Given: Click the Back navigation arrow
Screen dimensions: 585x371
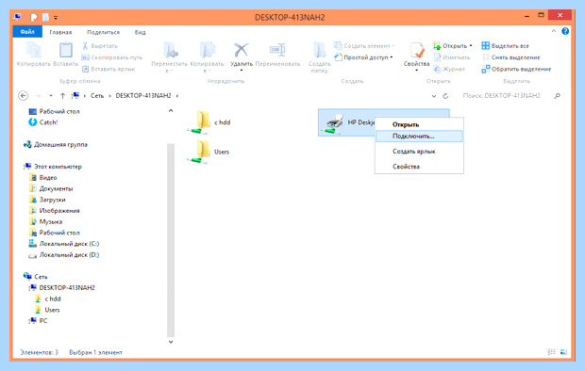Looking at the screenshot, I should point(24,96).
